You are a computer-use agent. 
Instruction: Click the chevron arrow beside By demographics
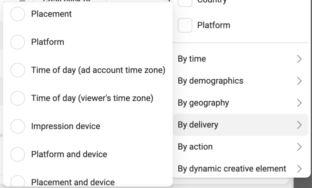(299, 81)
